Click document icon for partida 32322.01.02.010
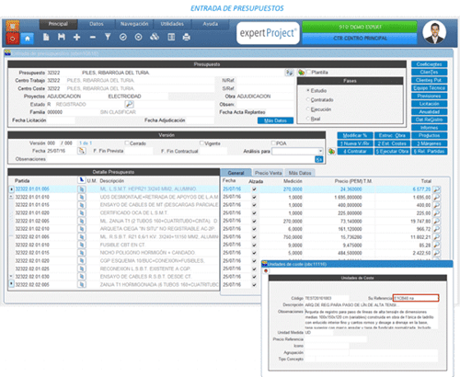460x377 pixels. tap(82, 229)
